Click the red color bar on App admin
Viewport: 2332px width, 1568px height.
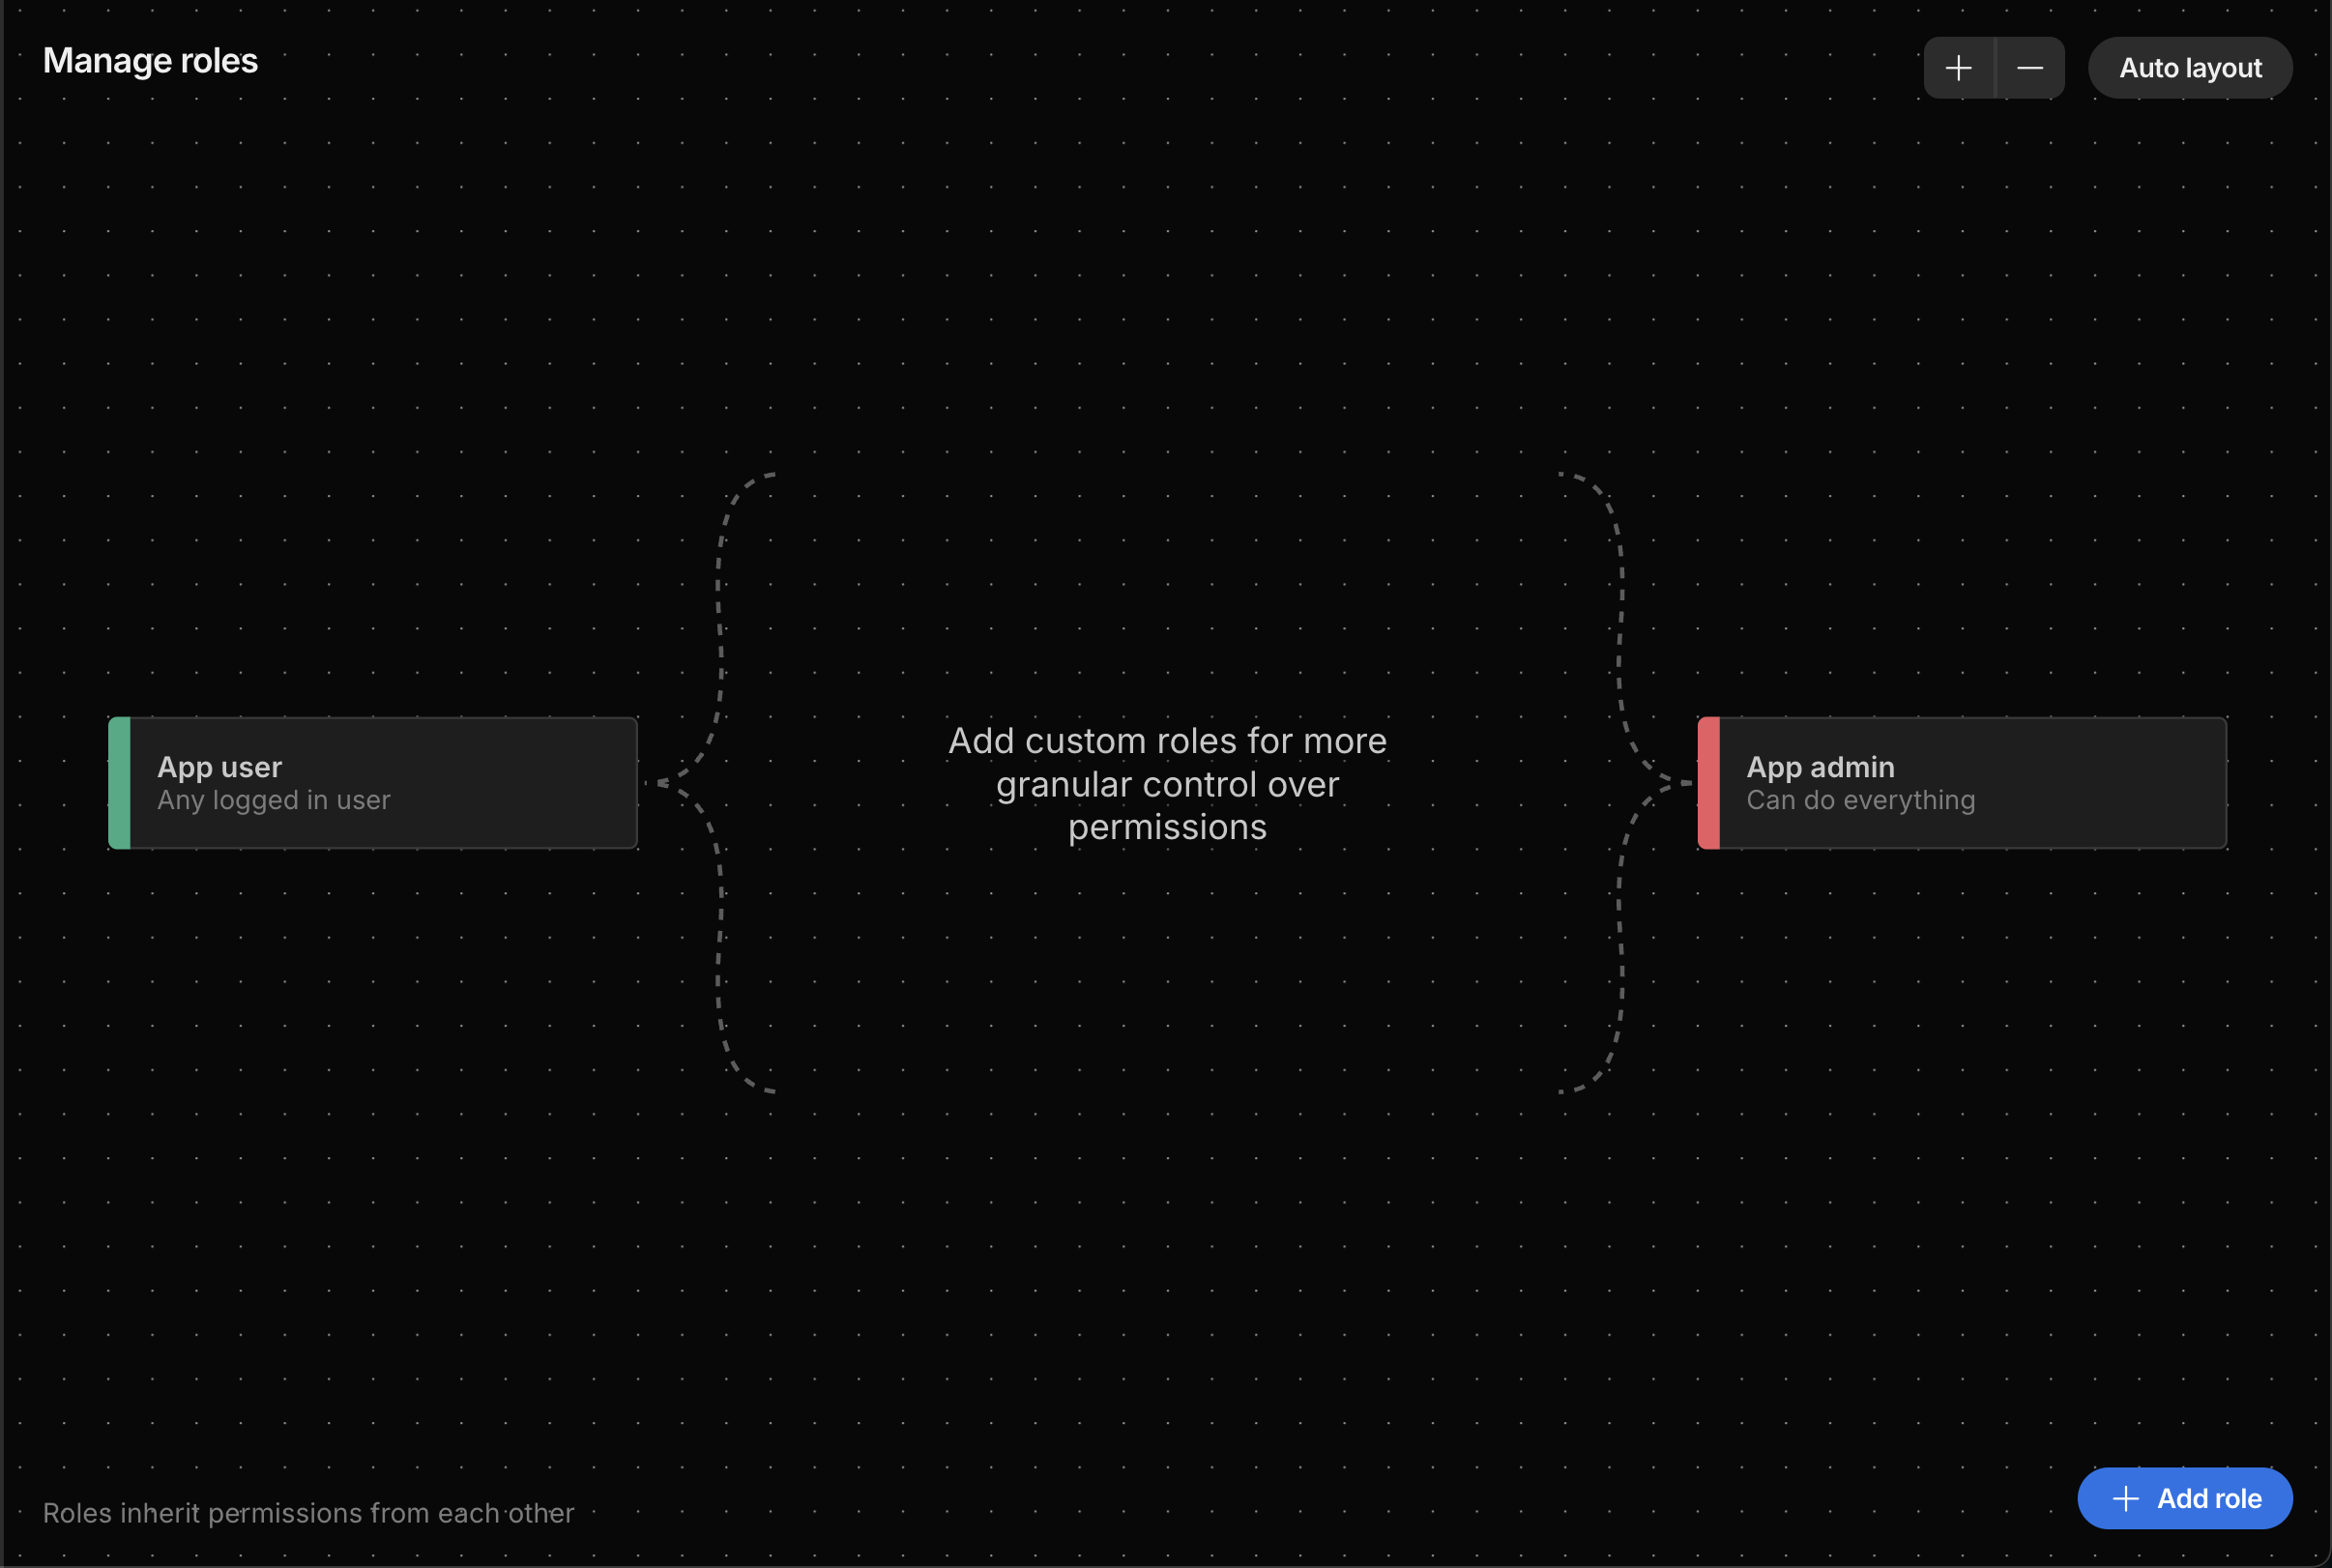point(1708,783)
